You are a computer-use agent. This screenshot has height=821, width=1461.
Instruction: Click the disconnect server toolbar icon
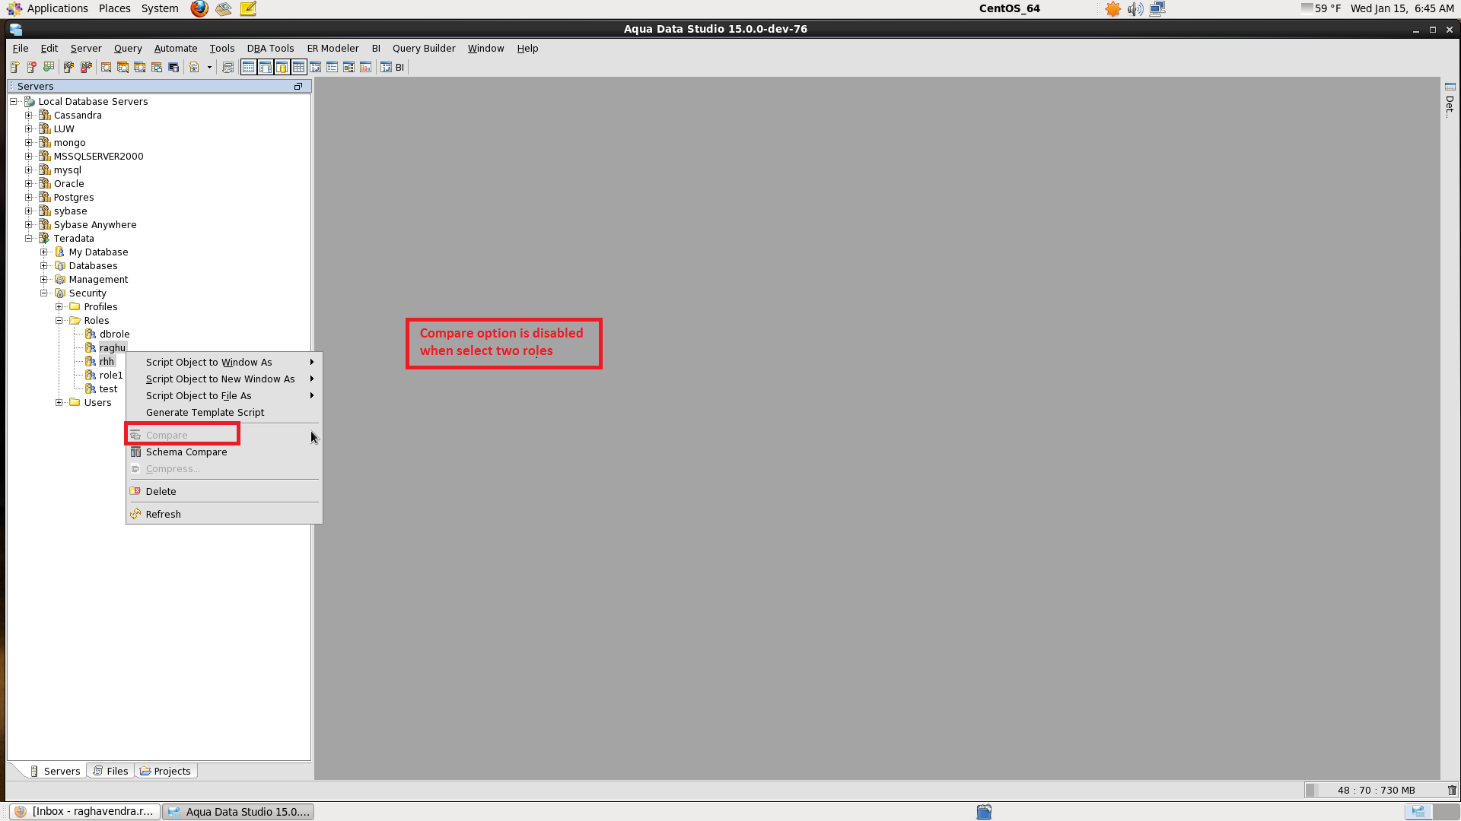[86, 68]
